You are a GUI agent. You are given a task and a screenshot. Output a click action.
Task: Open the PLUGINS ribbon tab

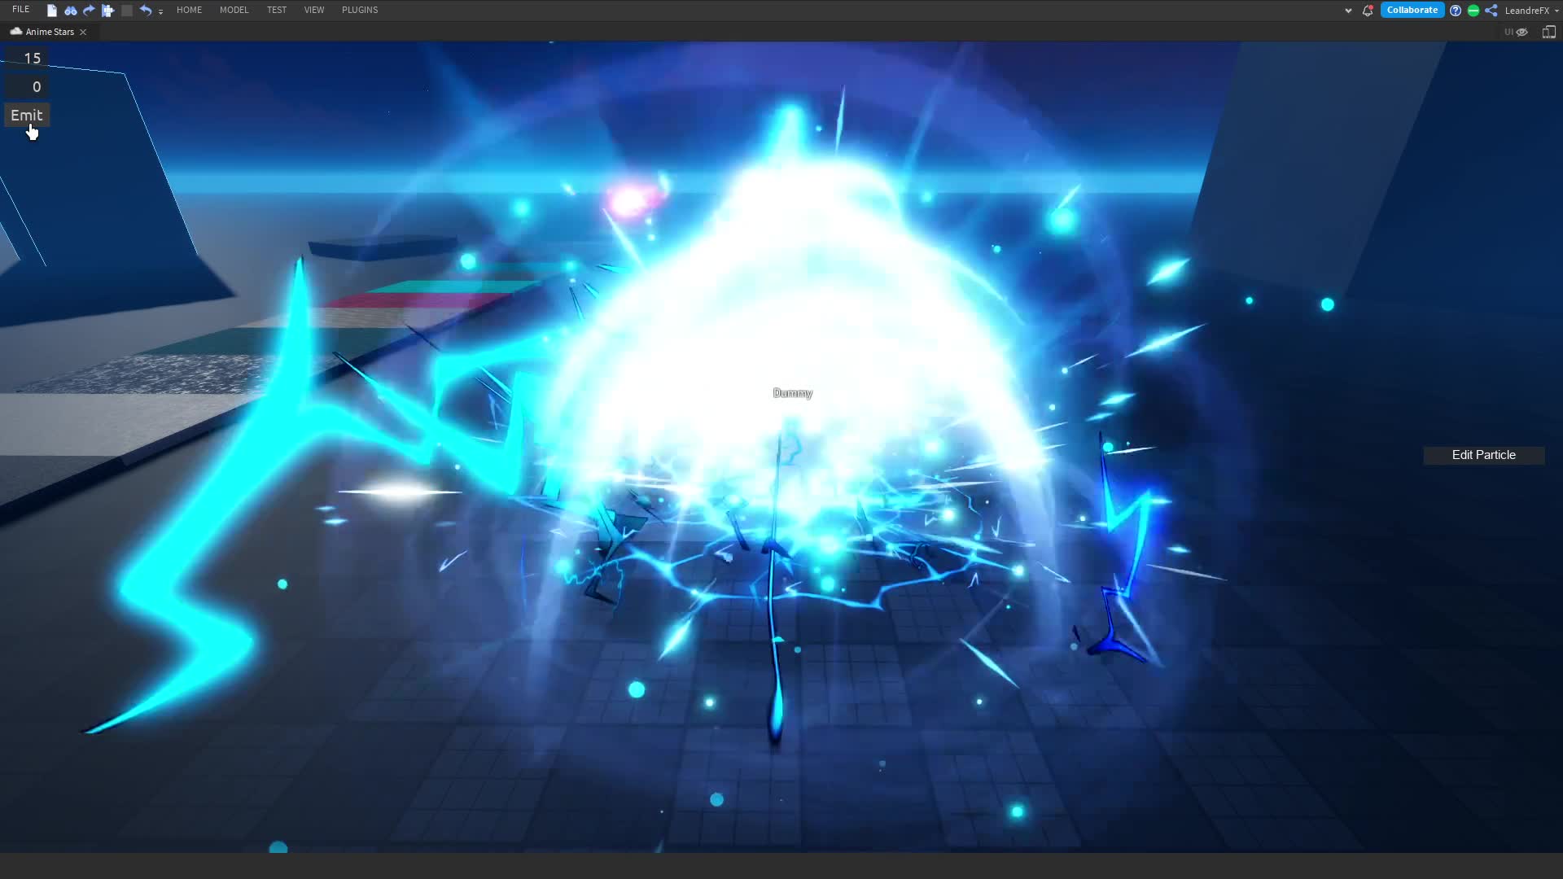click(360, 10)
